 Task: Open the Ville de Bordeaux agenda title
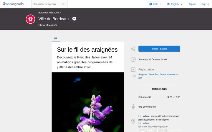point(54,19)
